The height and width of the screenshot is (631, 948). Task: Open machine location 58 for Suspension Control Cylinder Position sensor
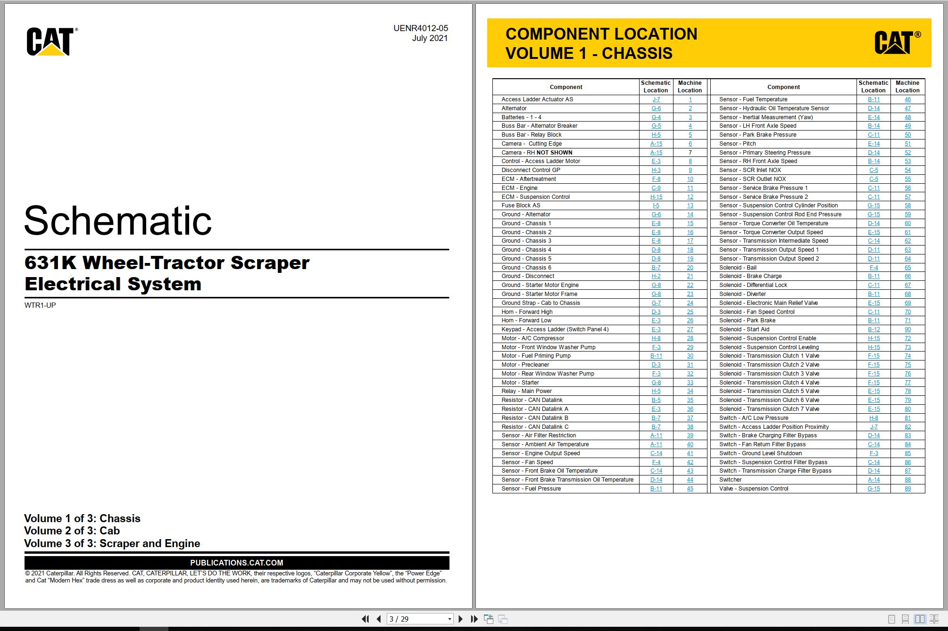coord(907,205)
